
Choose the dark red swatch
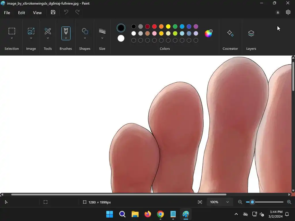(x=147, y=26)
